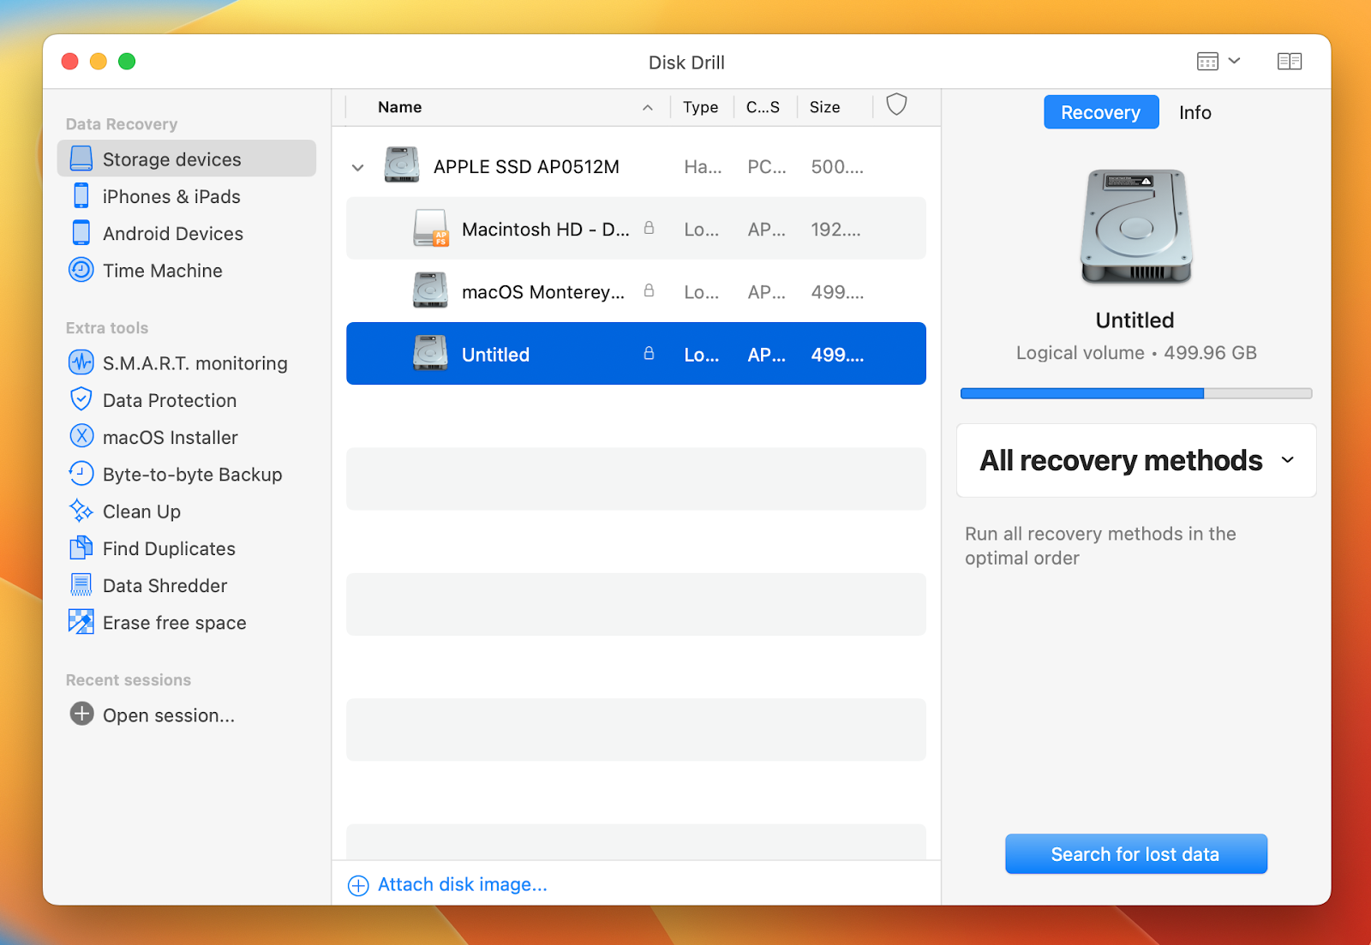The height and width of the screenshot is (945, 1371).
Task: Click lock icon on macOS Monterey row
Action: 650,290
